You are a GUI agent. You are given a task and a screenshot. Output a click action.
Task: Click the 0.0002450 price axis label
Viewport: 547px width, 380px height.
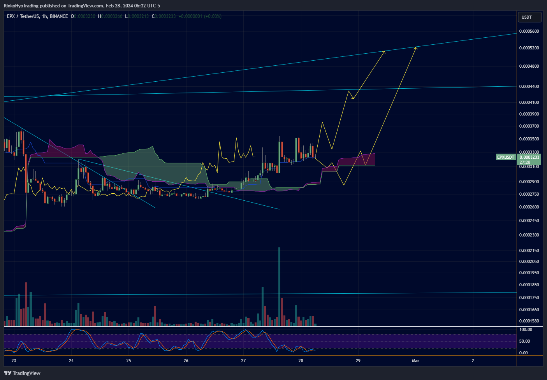pos(529,221)
